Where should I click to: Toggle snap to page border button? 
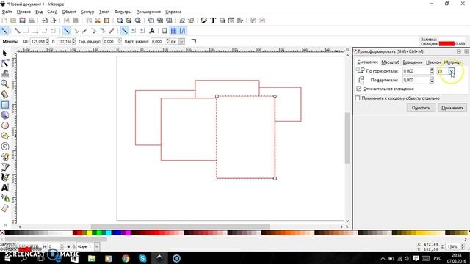[164, 31]
